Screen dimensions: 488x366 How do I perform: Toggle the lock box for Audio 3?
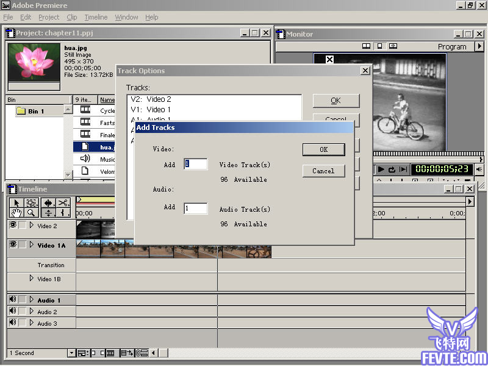[23, 323]
